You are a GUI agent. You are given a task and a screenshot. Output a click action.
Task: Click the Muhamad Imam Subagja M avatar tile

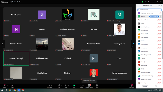point(119,15)
